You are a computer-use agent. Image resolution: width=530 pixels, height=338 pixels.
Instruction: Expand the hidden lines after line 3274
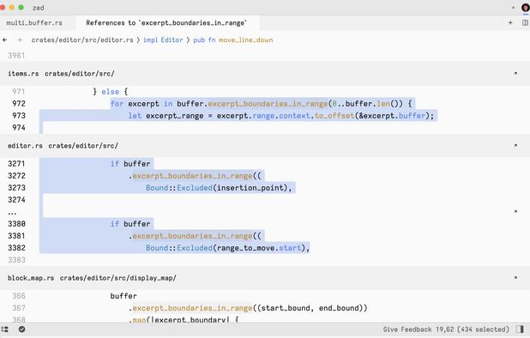pos(515,212)
